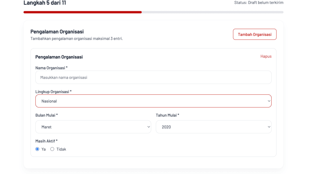
Task: Click the Nama Organisasi field label
Action: click(x=51, y=68)
